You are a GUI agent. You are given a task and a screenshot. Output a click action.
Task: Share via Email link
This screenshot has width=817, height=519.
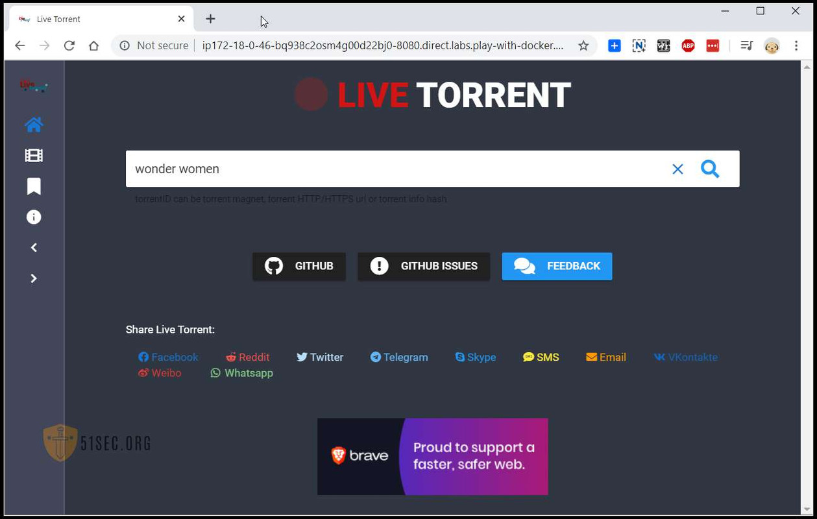pos(606,357)
